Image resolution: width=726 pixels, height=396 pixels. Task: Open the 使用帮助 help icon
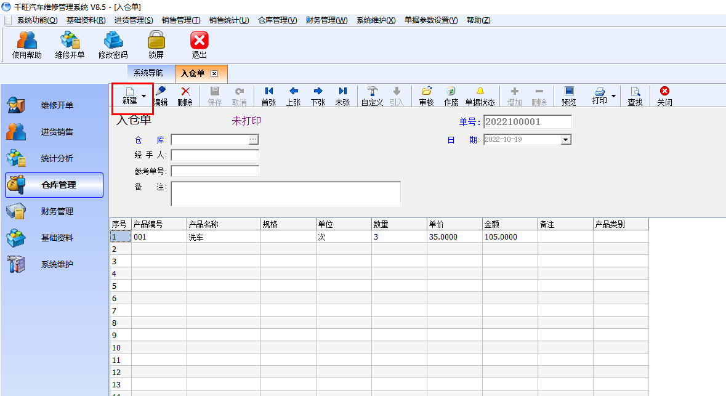click(x=27, y=45)
